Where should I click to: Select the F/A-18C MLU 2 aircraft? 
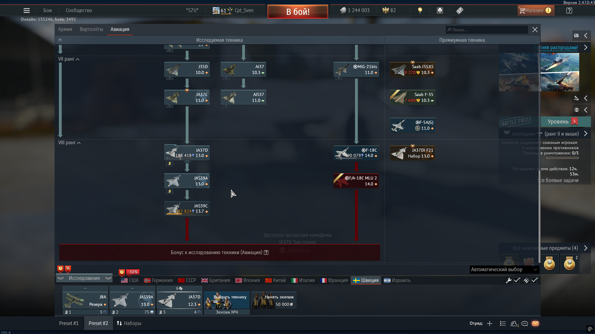tap(356, 181)
